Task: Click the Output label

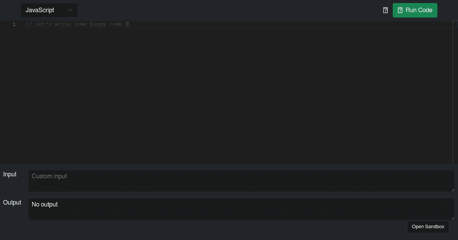Action: pyautogui.click(x=12, y=203)
